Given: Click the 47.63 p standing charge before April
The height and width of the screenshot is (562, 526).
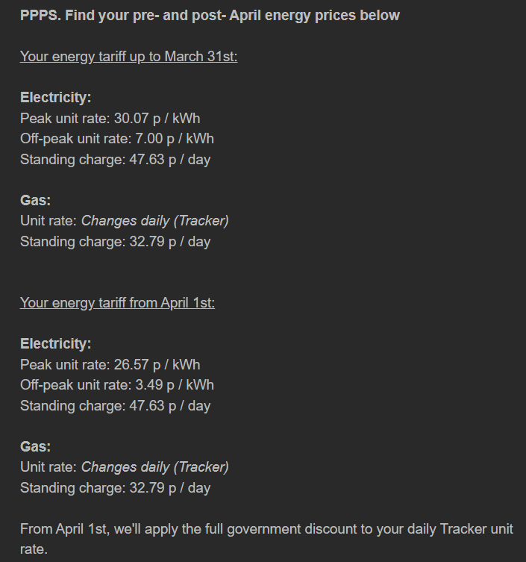Looking at the screenshot, I should point(115,160).
